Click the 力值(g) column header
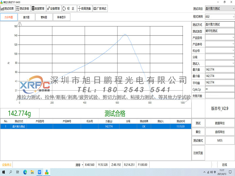Viewport: 235px width, 176px height. pos(109,121)
